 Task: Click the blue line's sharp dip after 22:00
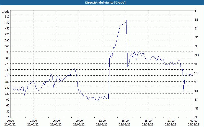[184, 91]
